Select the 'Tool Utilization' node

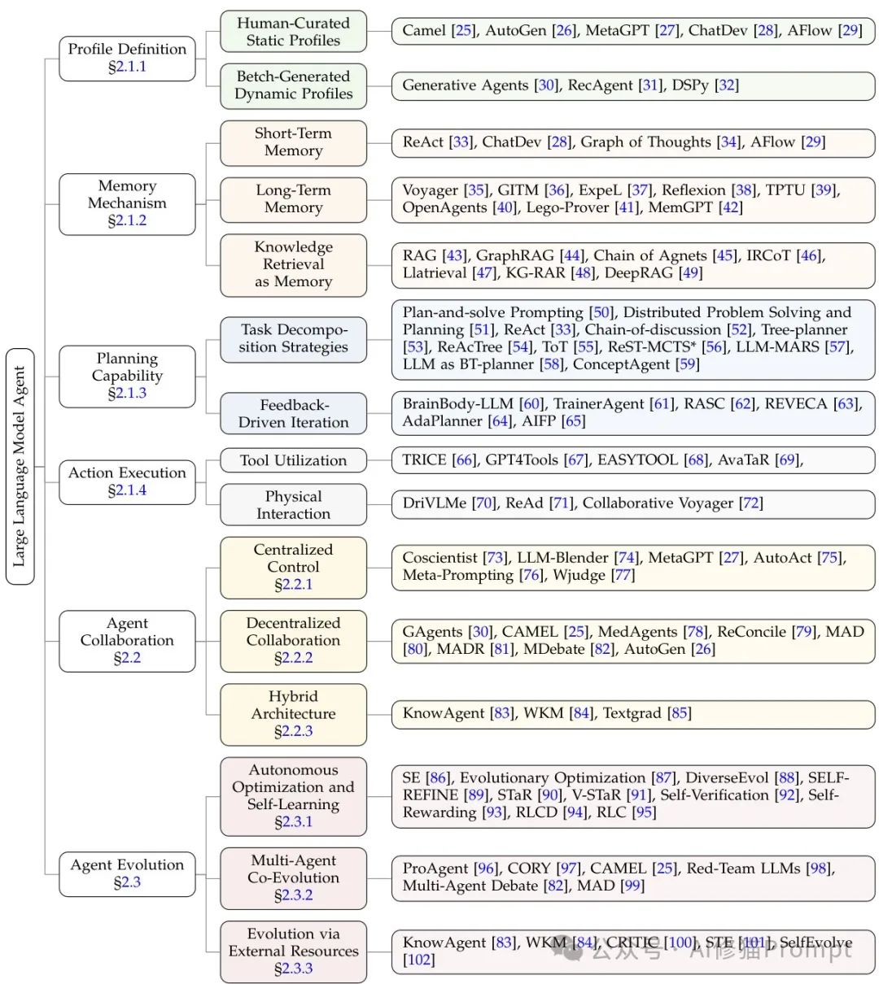tap(293, 460)
